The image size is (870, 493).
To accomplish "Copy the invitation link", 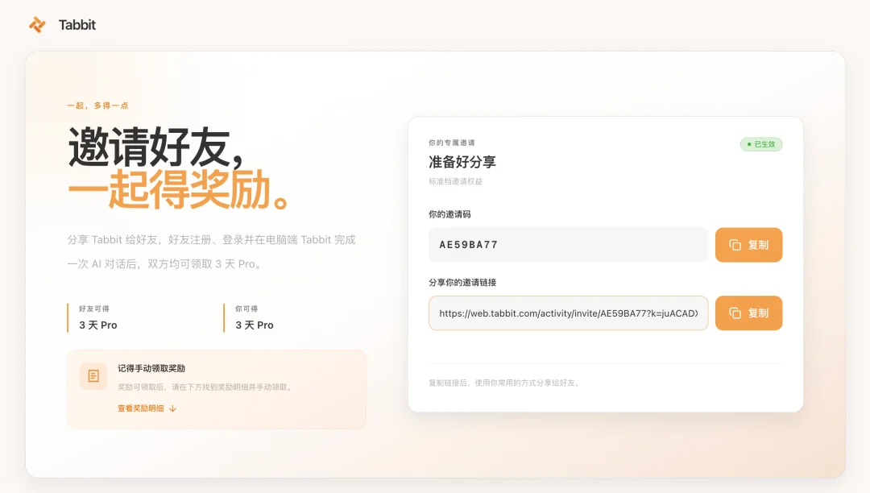I will [748, 313].
